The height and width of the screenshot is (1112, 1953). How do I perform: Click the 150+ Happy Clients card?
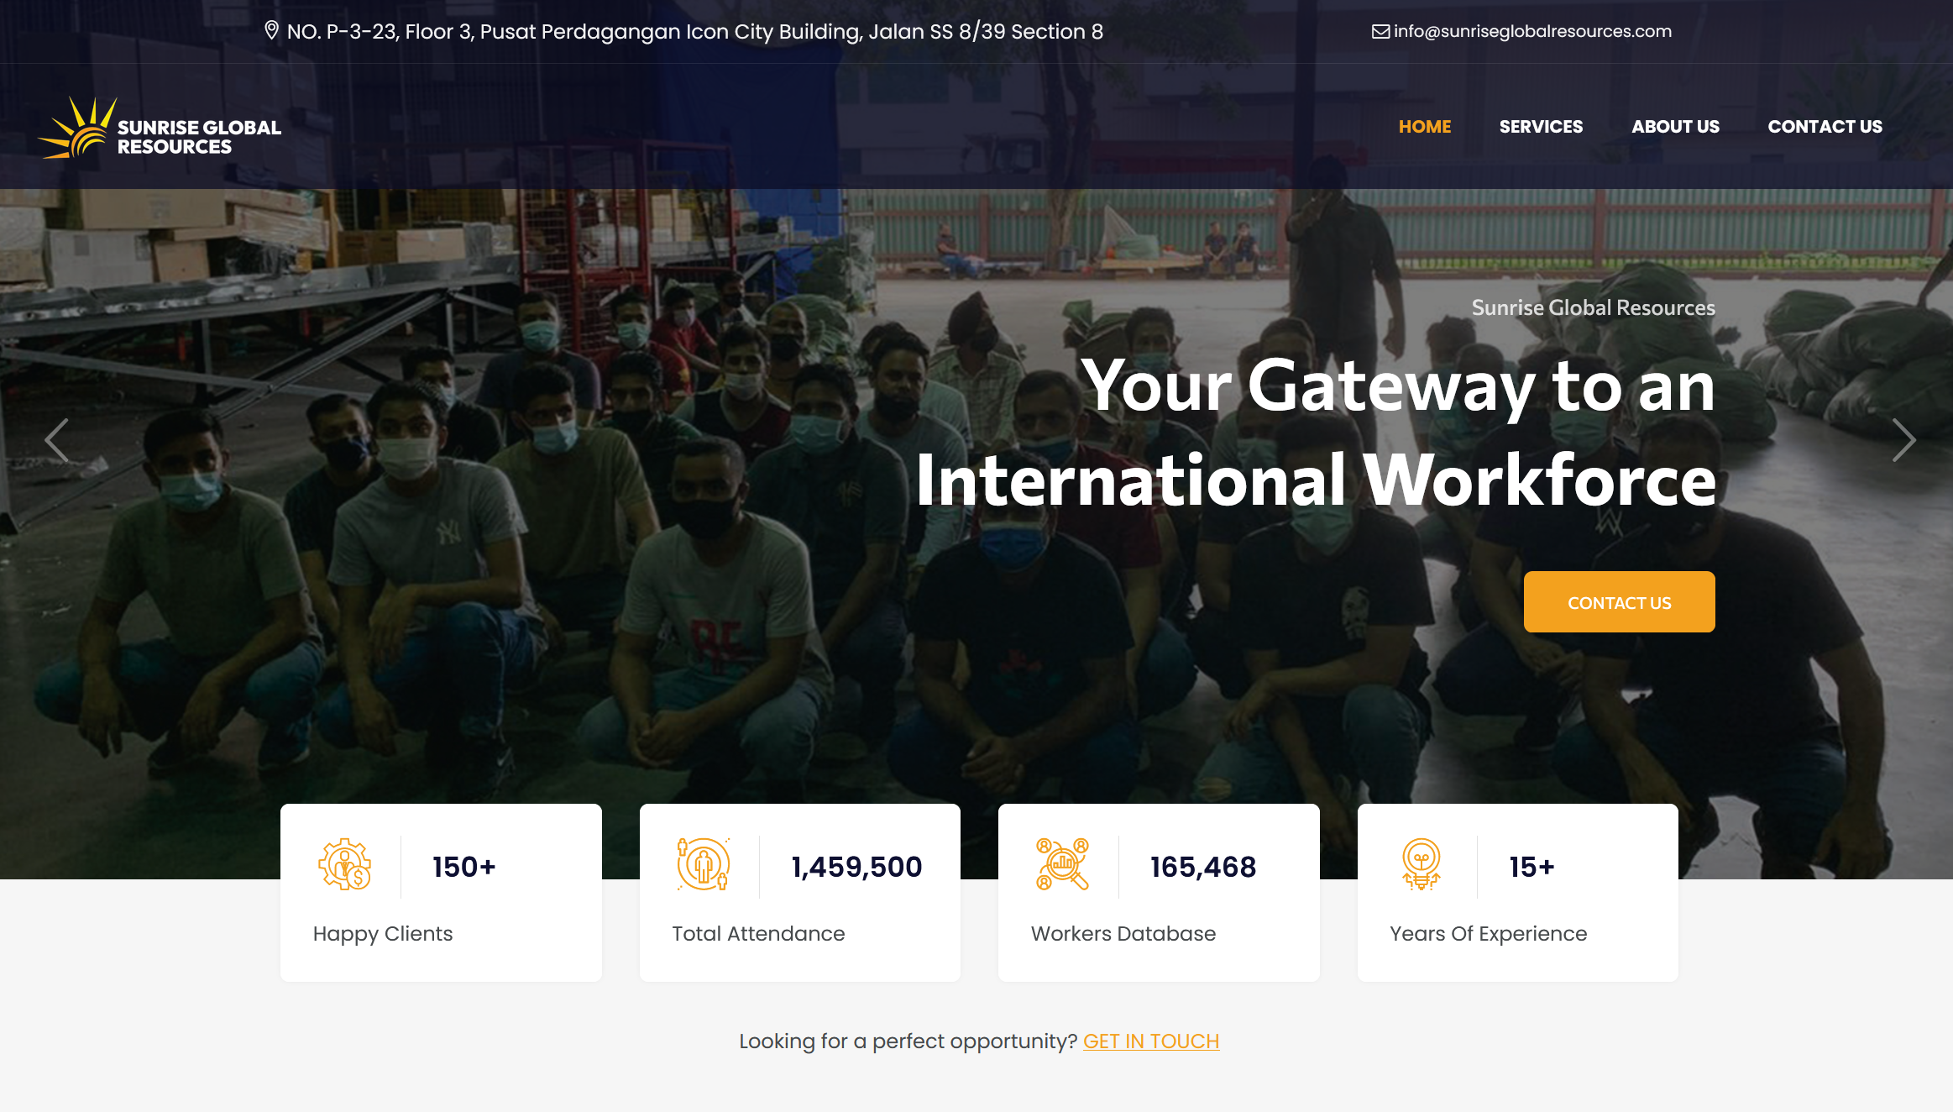pos(441,894)
